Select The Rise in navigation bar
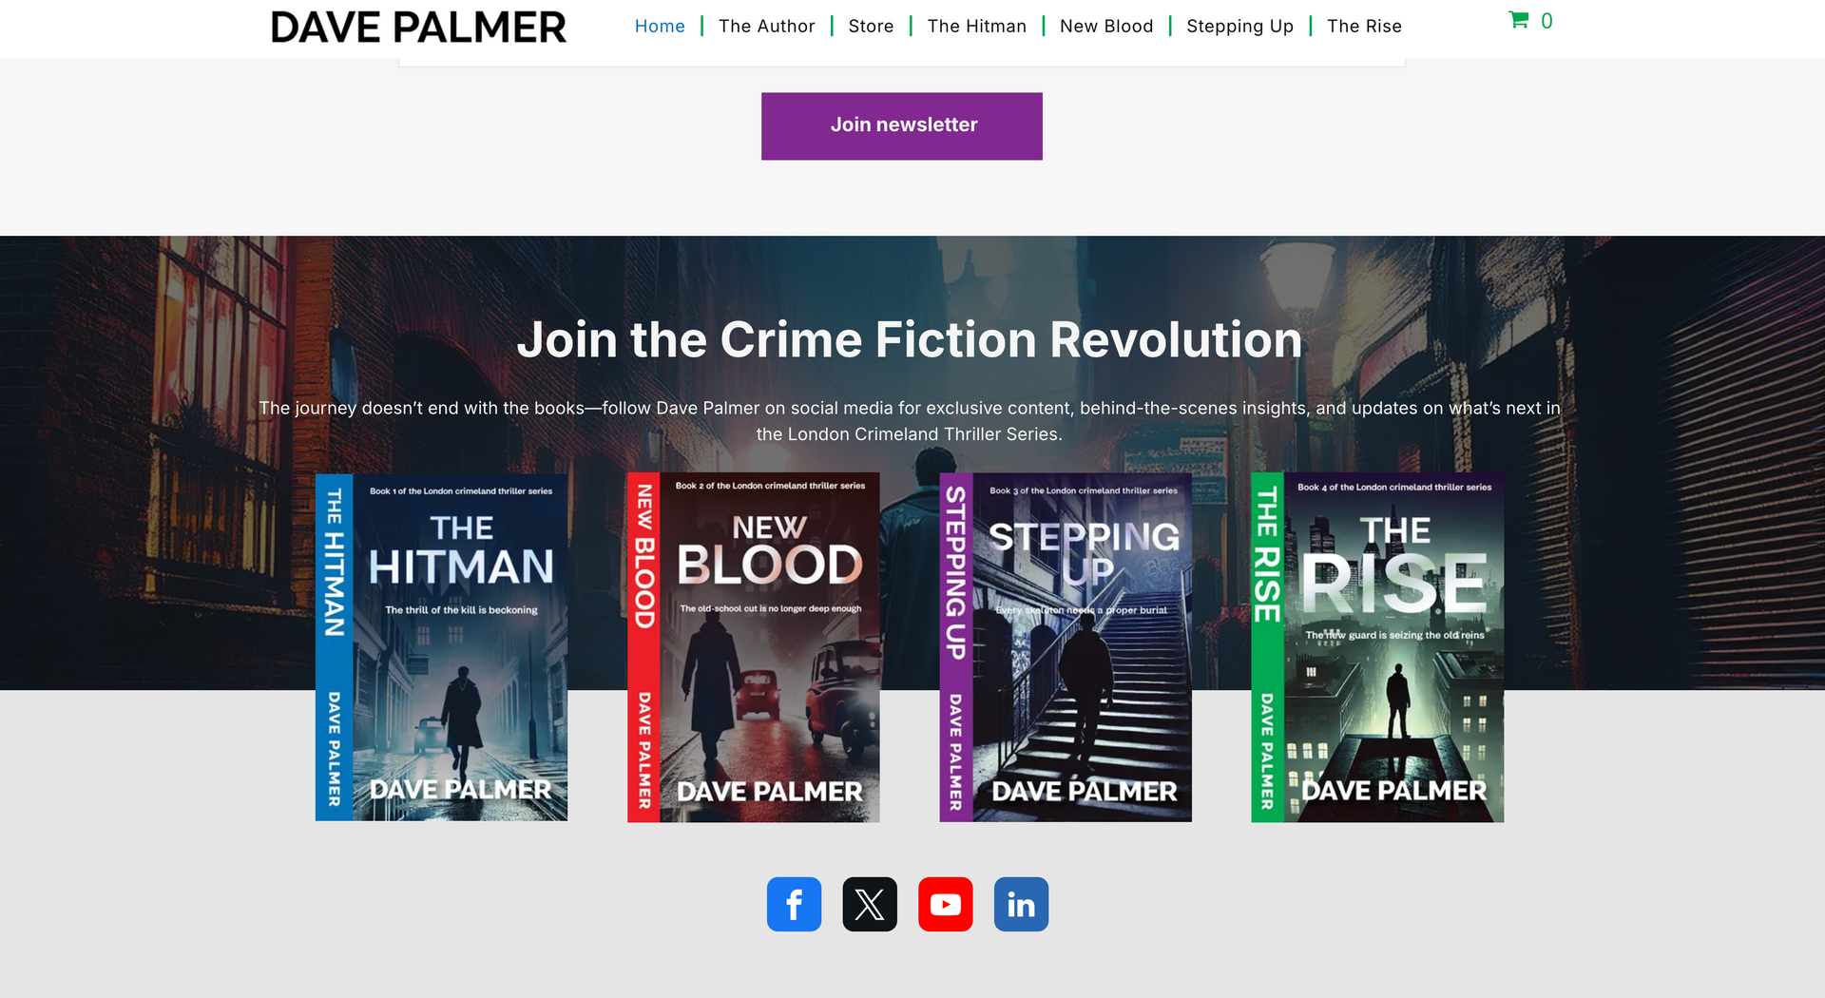 [x=1364, y=26]
